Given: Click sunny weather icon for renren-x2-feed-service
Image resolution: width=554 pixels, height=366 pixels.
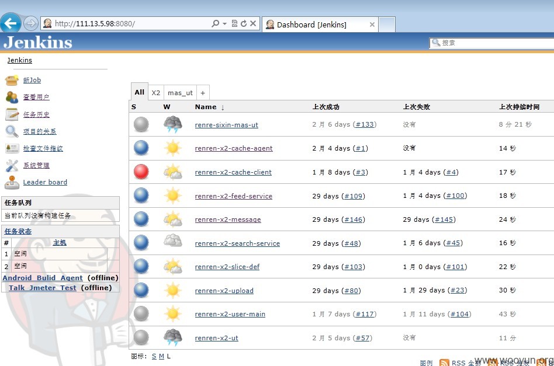Looking at the screenshot, I should (173, 196).
